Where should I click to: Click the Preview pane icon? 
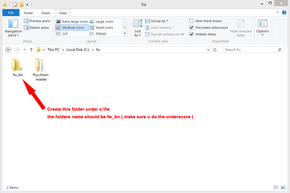click(x=26, y=21)
